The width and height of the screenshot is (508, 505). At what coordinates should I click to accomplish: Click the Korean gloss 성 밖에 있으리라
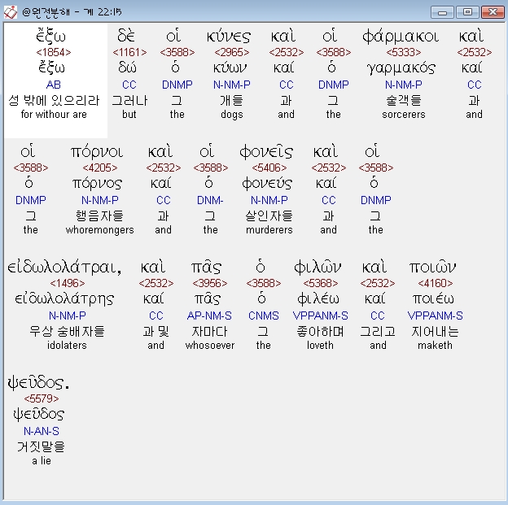[x=54, y=100]
